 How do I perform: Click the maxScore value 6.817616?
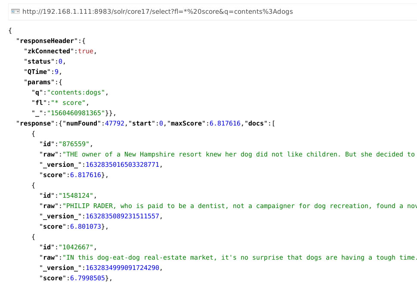(225, 123)
